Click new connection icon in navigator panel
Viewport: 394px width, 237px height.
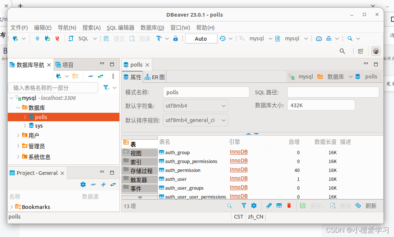click(x=59, y=76)
